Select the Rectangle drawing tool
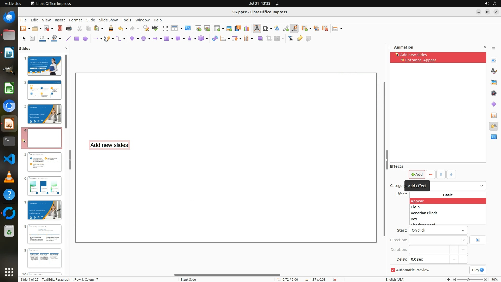 (x=76, y=39)
